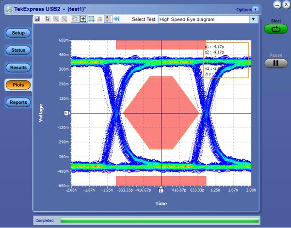
Task: Open the Setup panel
Action: pos(18,33)
